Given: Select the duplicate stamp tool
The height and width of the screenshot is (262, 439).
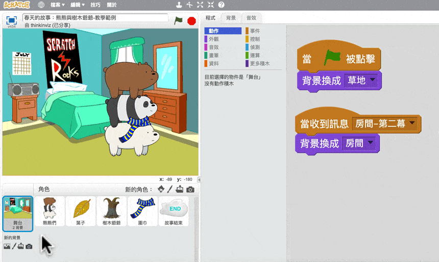Looking at the screenshot, I should (179, 5).
